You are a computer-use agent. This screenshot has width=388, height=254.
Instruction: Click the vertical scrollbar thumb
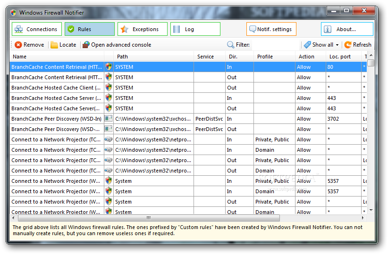coord(371,63)
